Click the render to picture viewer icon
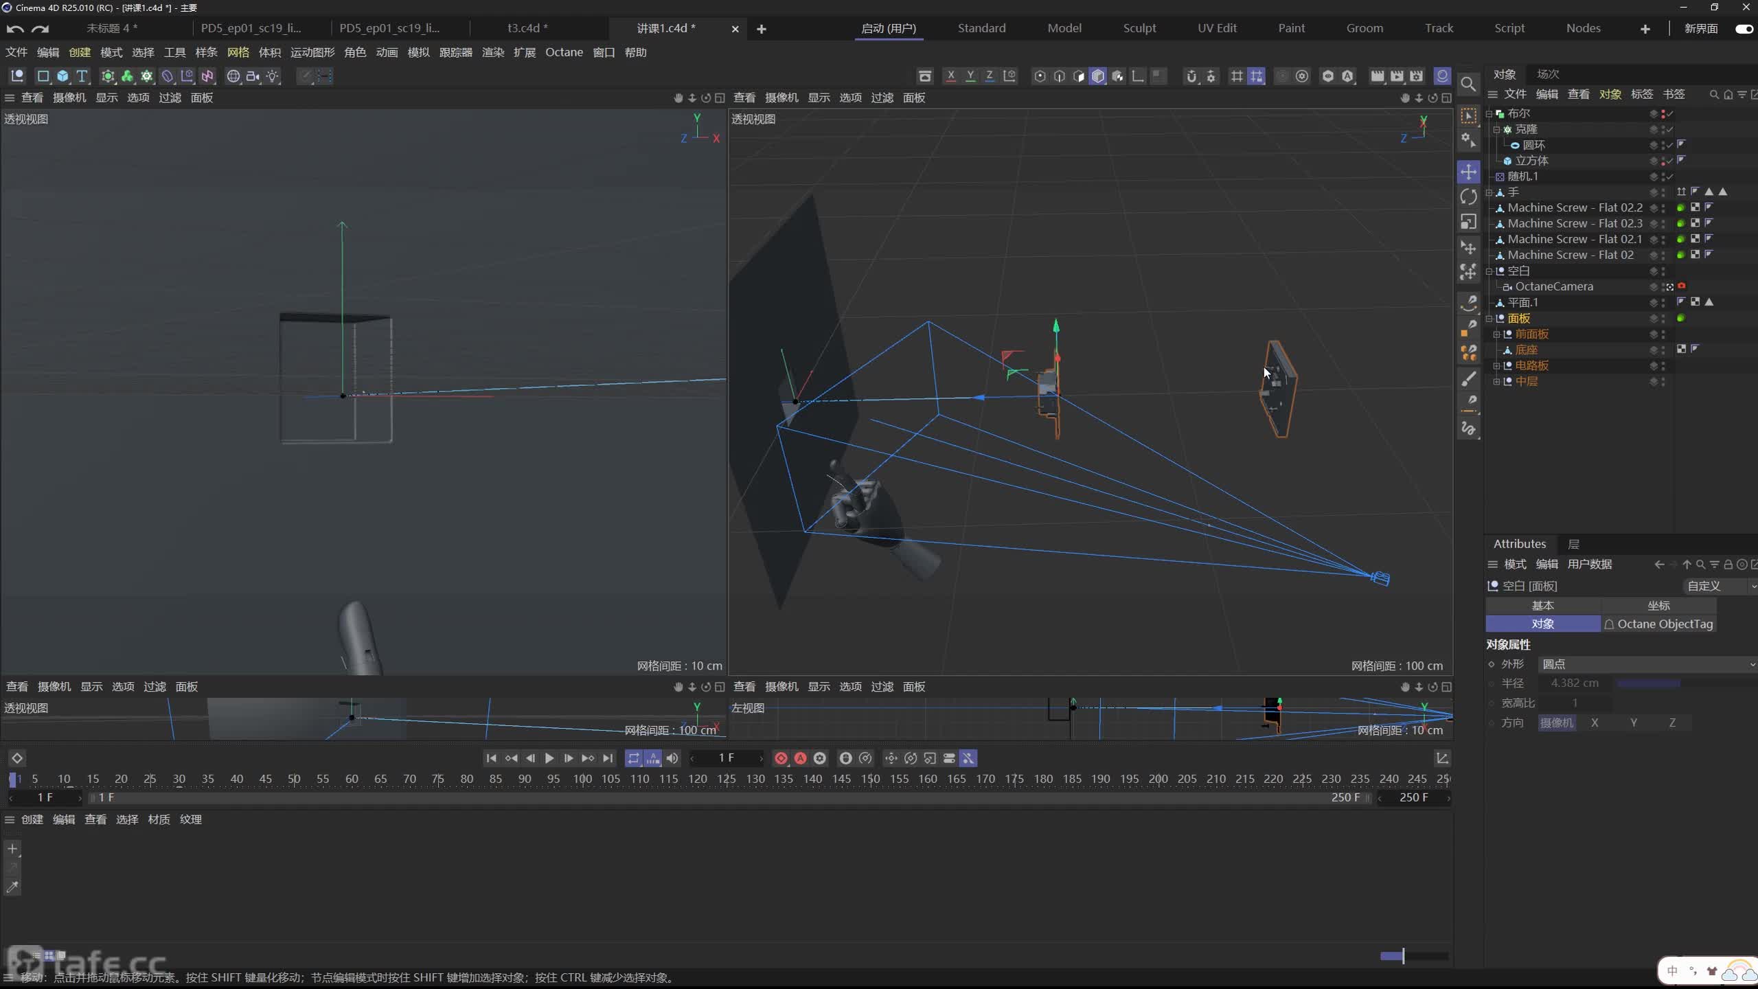The width and height of the screenshot is (1758, 989). coord(1397,76)
